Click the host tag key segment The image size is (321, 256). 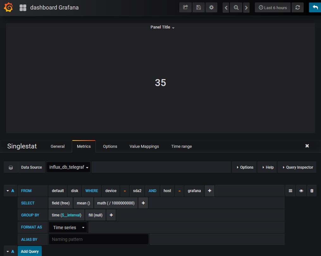167,191
